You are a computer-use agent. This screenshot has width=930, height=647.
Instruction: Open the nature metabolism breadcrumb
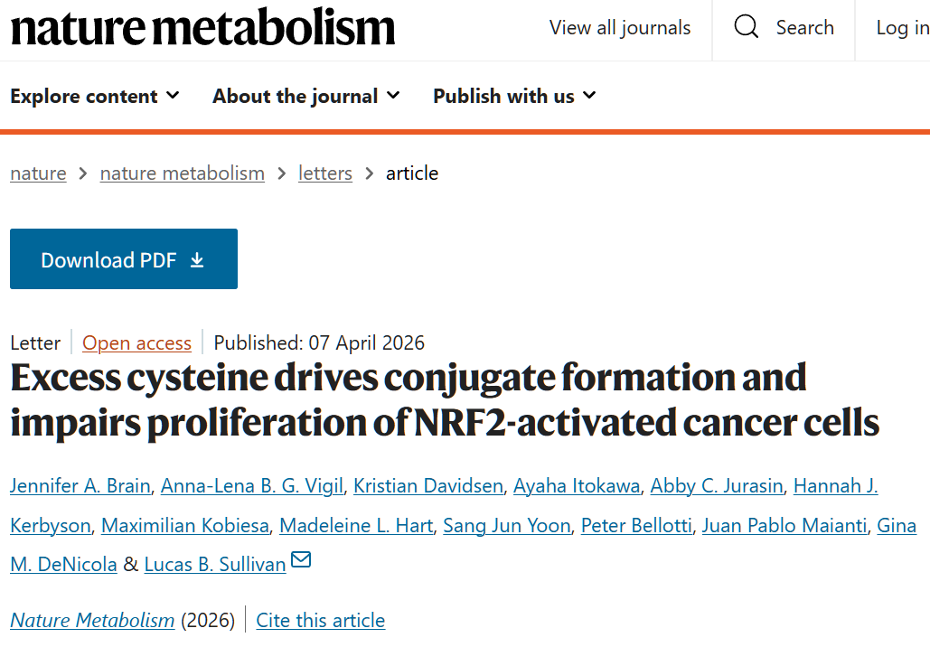coord(183,173)
